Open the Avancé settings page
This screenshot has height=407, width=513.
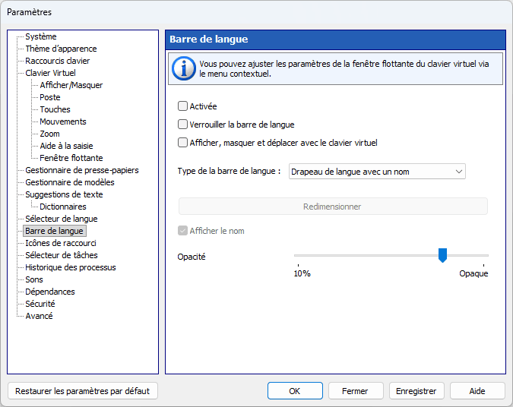pos(39,316)
